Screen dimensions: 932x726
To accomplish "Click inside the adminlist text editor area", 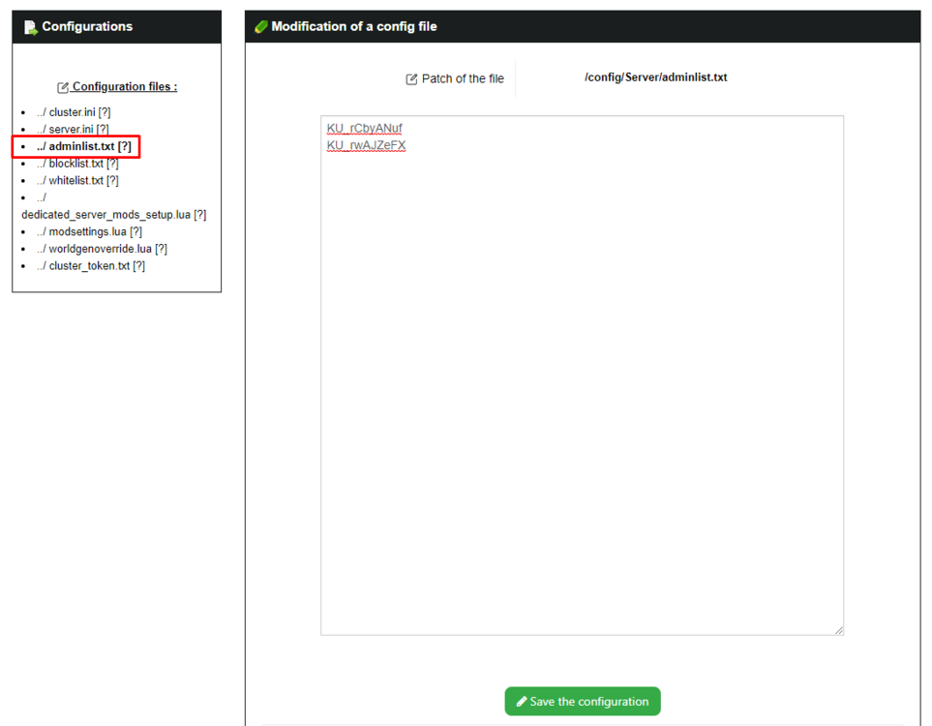I will pyautogui.click(x=581, y=387).
